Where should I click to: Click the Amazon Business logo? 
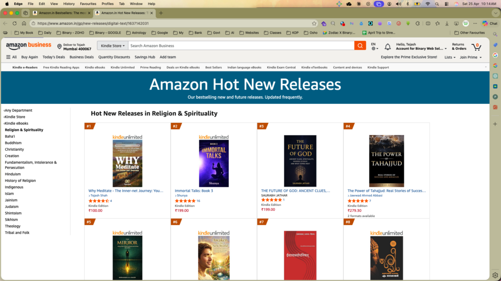pyautogui.click(x=28, y=45)
